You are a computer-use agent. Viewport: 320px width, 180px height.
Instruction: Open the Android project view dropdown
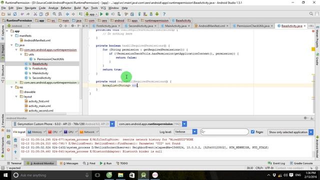click(x=18, y=26)
